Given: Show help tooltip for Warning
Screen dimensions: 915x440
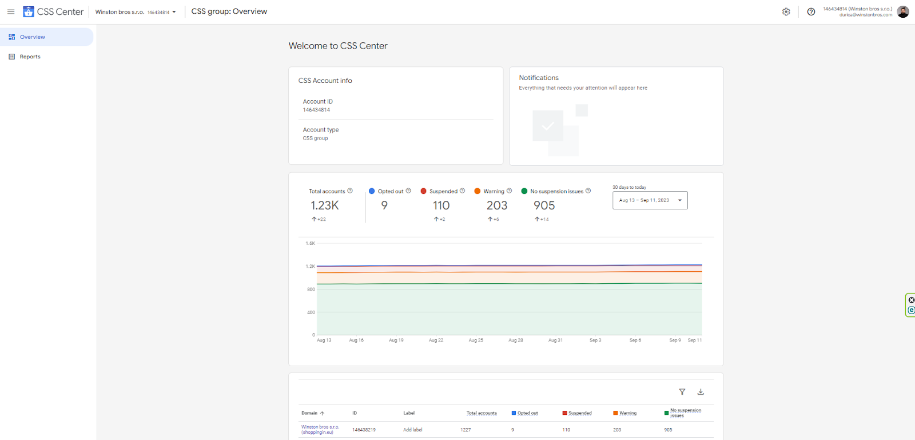Looking at the screenshot, I should 509,191.
